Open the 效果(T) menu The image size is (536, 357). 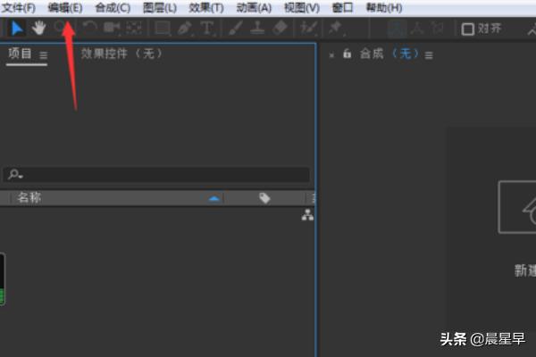(x=206, y=7)
